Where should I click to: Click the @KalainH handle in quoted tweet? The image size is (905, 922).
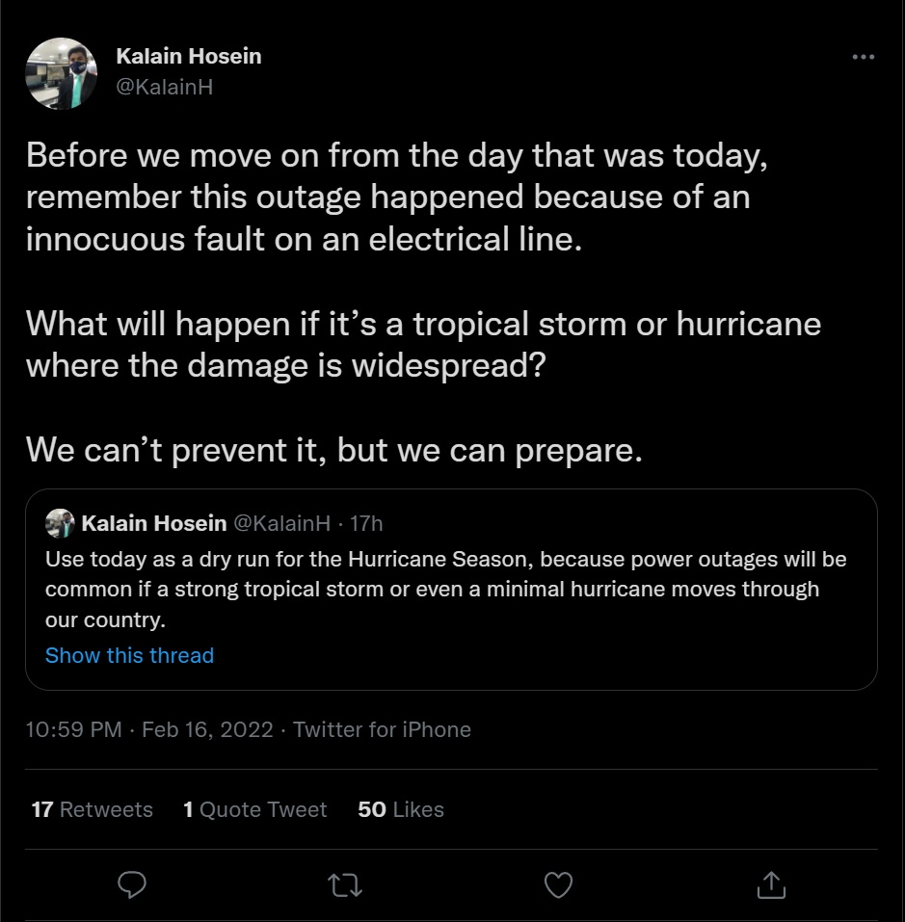click(x=282, y=523)
